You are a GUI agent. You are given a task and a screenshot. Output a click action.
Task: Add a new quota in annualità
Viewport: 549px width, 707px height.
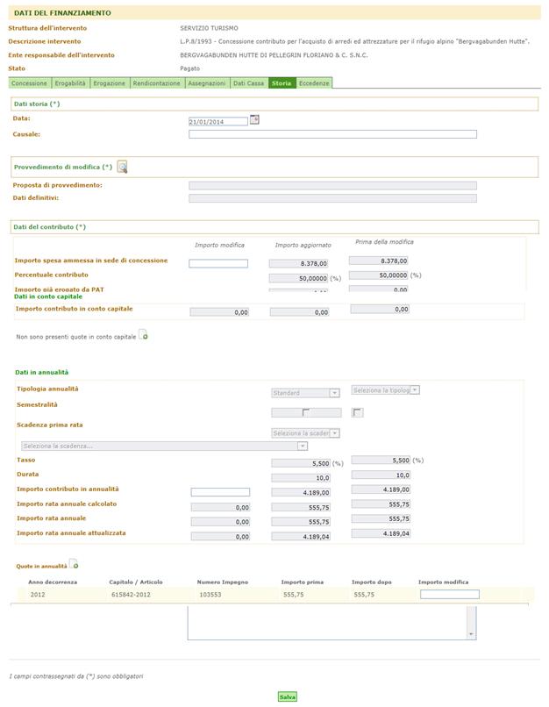click(x=74, y=564)
